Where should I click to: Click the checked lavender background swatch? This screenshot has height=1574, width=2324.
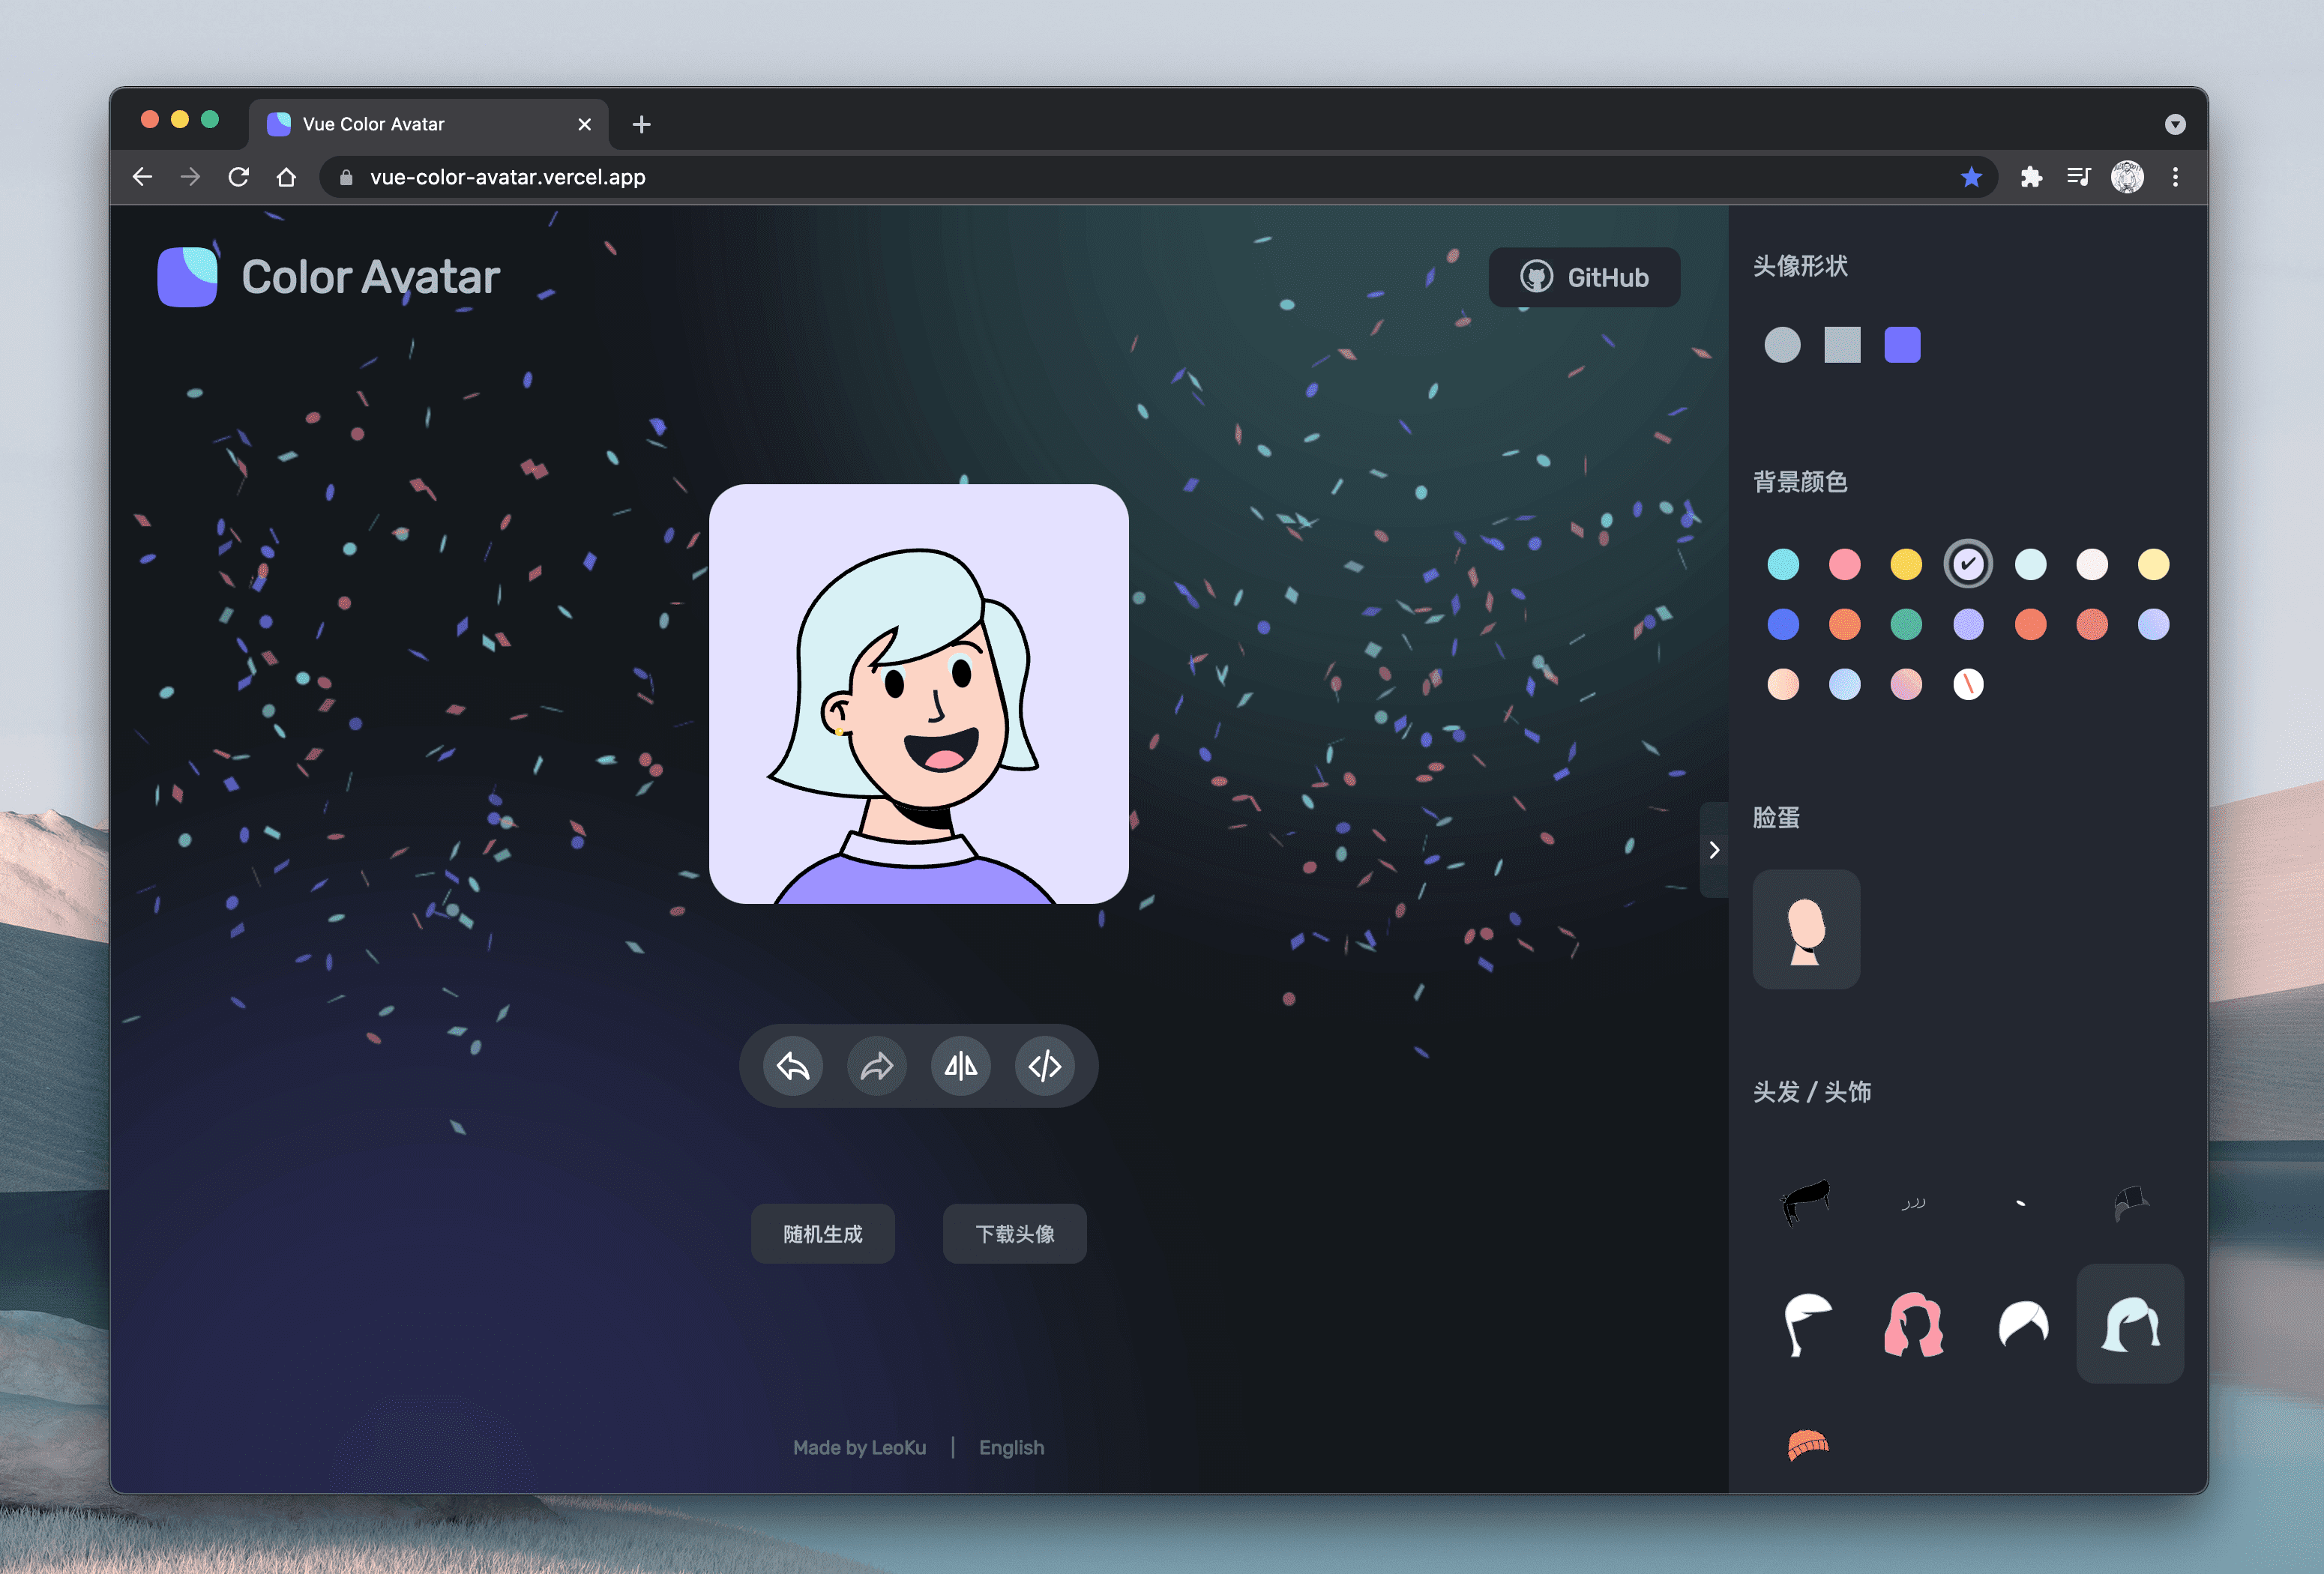point(1968,564)
